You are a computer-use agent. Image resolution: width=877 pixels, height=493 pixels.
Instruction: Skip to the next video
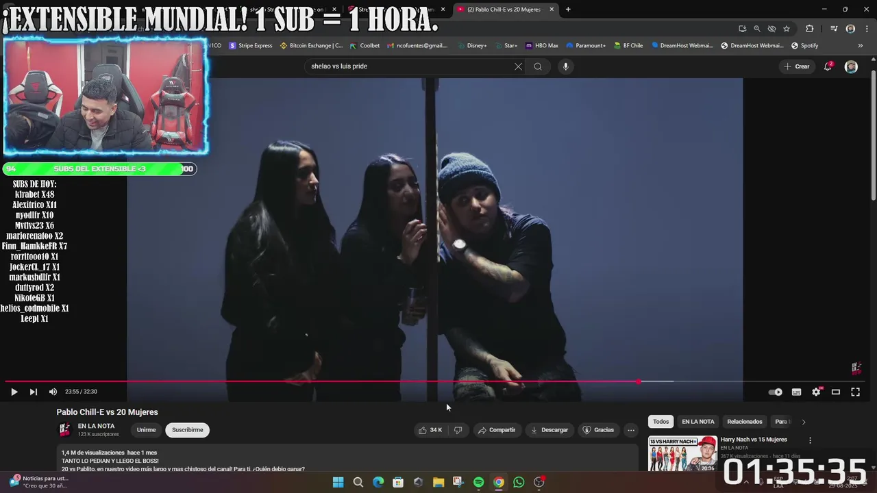33,392
